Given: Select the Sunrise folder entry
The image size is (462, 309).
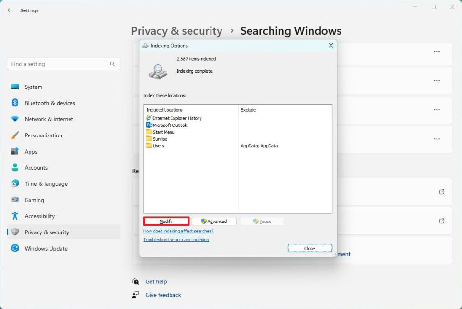Looking at the screenshot, I should (x=160, y=139).
